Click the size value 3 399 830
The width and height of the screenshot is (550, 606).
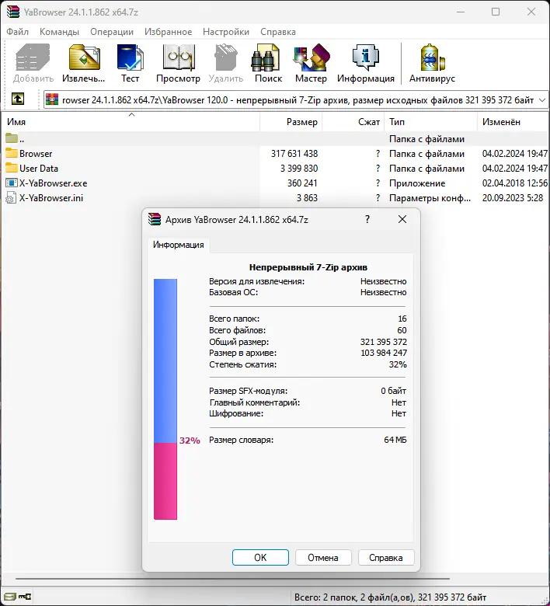299,168
